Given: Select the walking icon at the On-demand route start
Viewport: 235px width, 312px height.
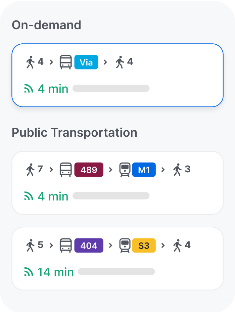Looking at the screenshot, I should coord(31,62).
